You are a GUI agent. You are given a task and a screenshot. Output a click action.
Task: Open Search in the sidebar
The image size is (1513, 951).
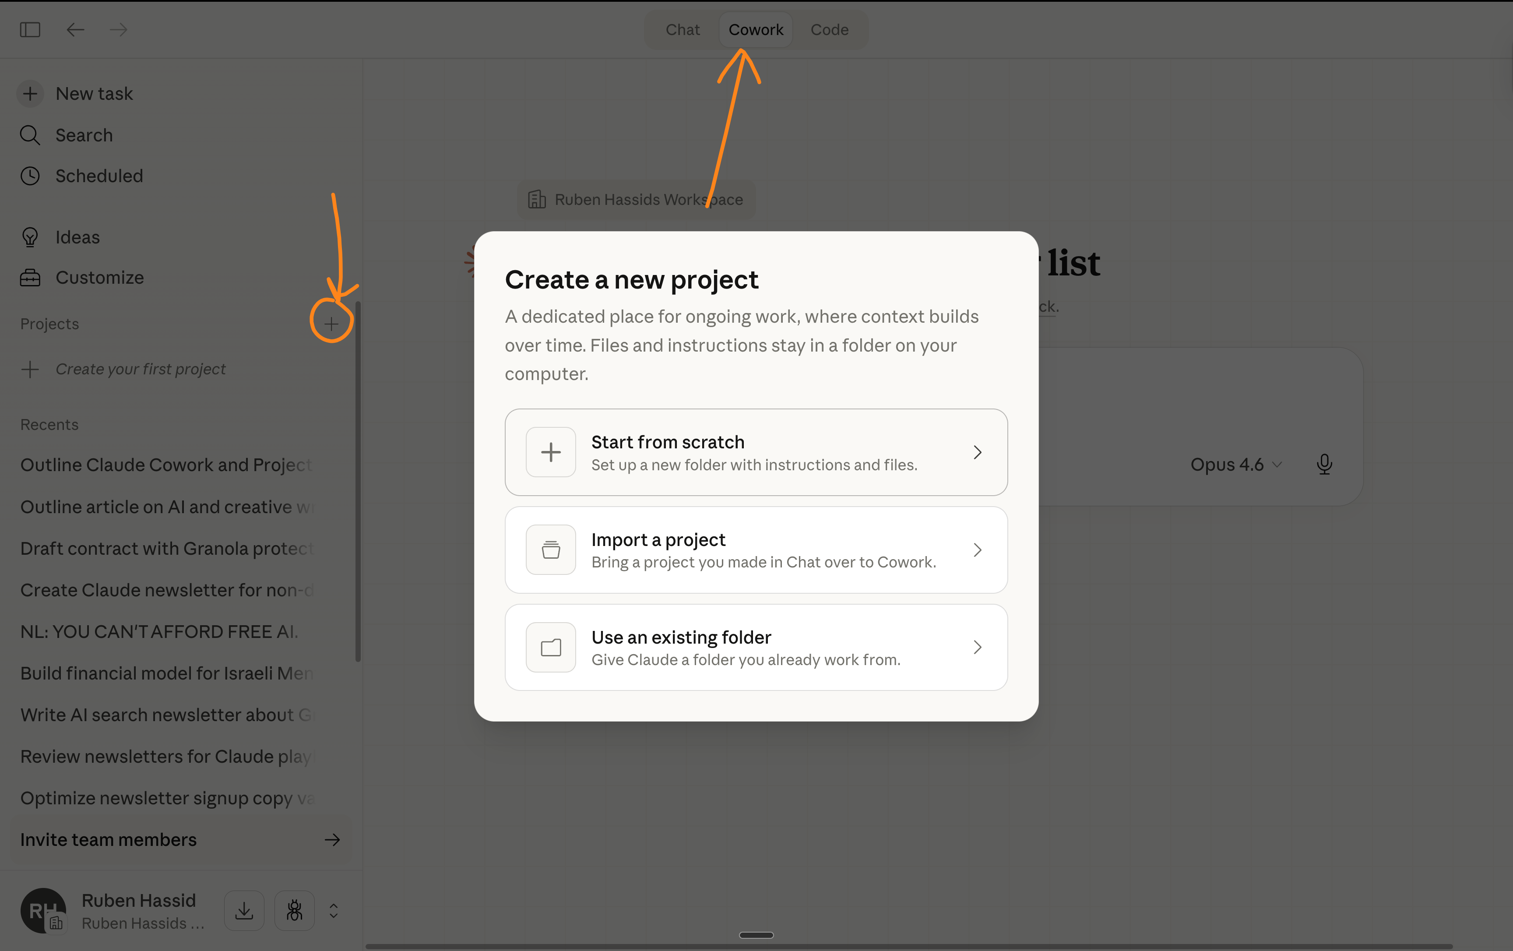[x=84, y=135]
